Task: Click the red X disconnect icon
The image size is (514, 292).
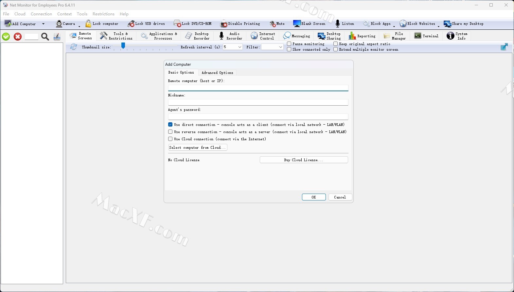Action: tap(18, 37)
